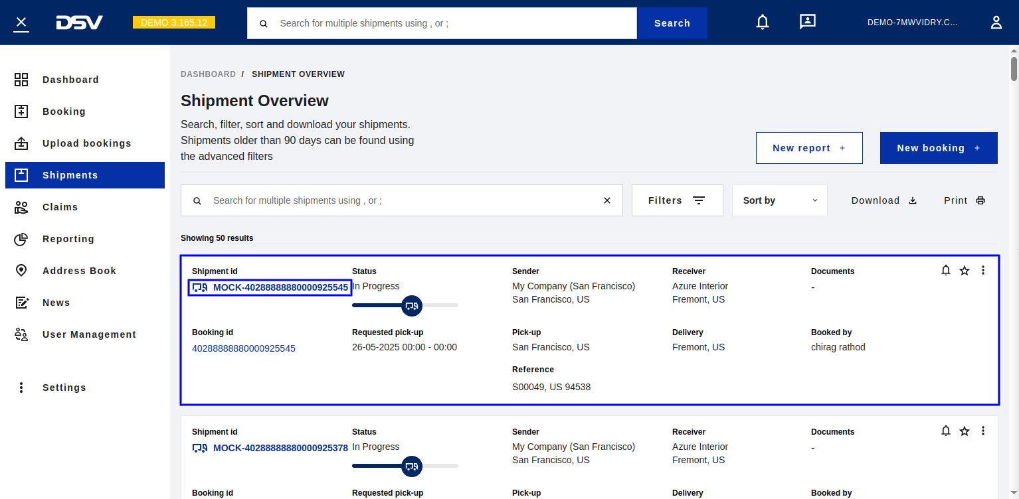Clear the shipment search field
The image size is (1019, 499).
click(x=606, y=200)
